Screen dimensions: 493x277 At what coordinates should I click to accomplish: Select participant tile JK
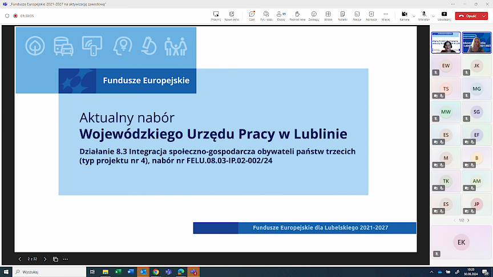pos(476,66)
